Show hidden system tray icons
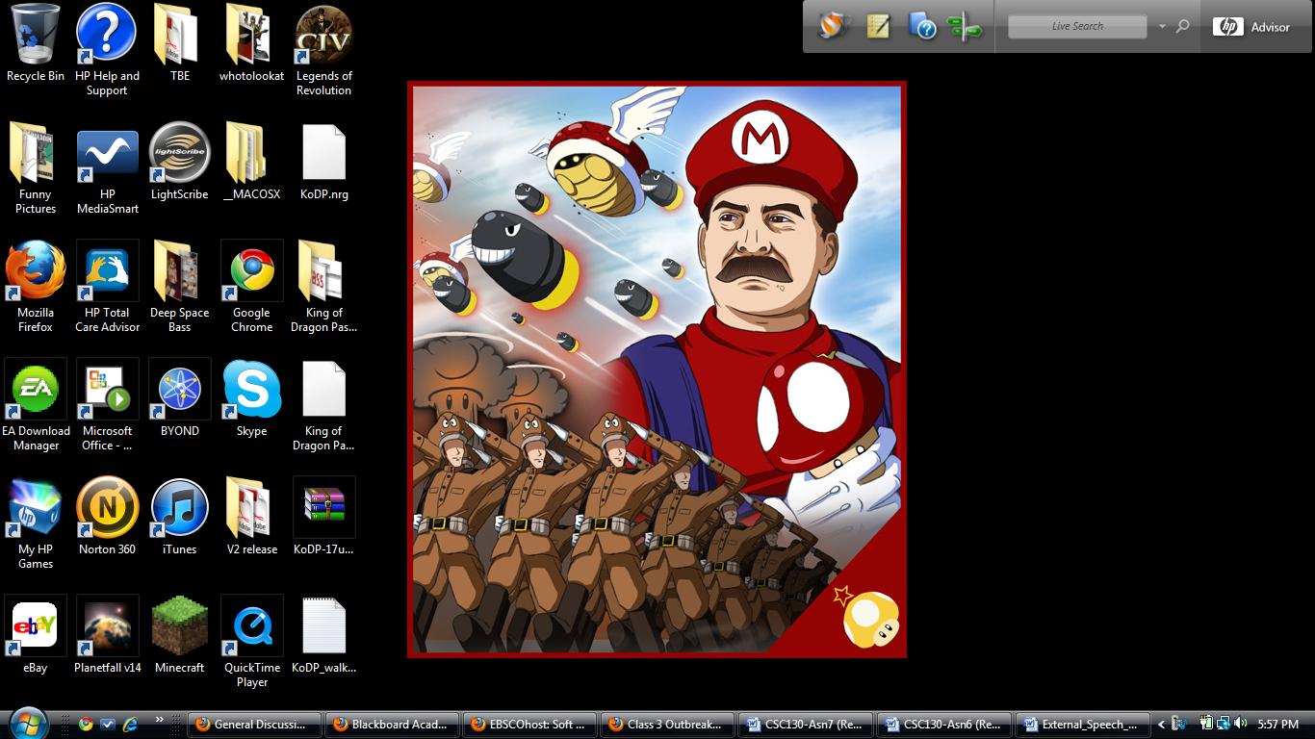This screenshot has width=1315, height=739. pyautogui.click(x=1161, y=725)
